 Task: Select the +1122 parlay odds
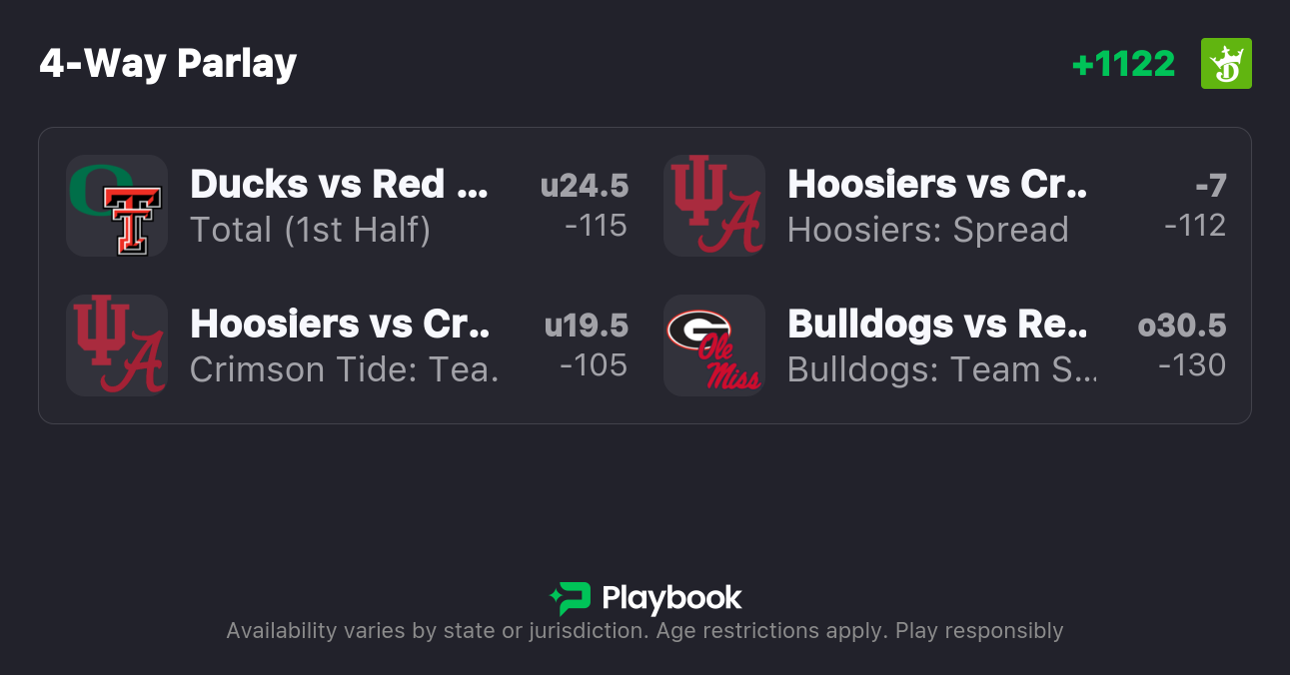tap(1123, 64)
